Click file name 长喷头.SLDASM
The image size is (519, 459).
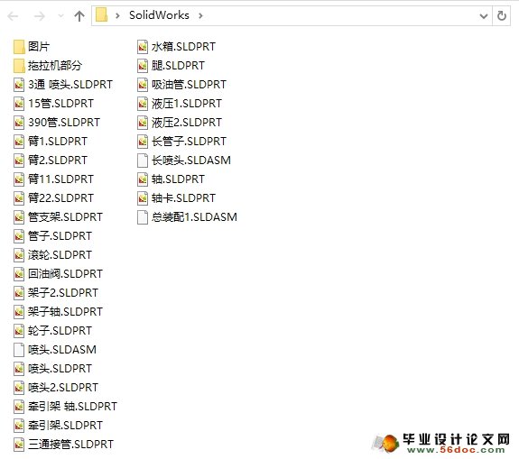tap(191, 160)
